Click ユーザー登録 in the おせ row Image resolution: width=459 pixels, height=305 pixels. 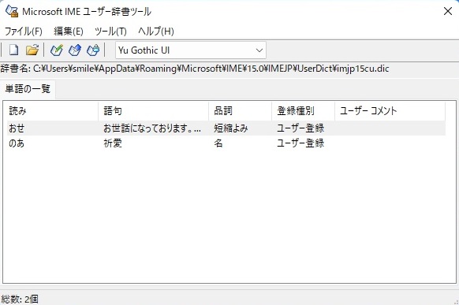tap(300, 128)
